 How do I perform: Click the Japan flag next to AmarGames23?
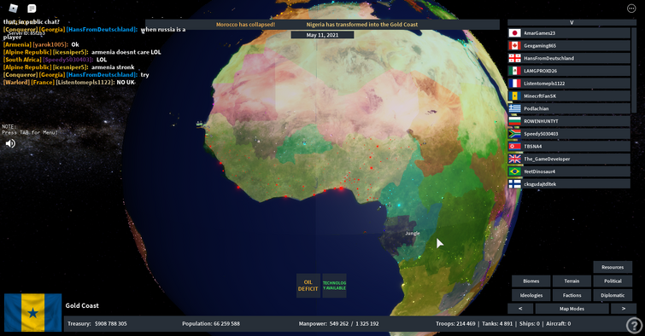[514, 33]
